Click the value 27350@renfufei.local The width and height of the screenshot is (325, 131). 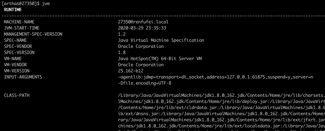pyautogui.click(x=143, y=22)
